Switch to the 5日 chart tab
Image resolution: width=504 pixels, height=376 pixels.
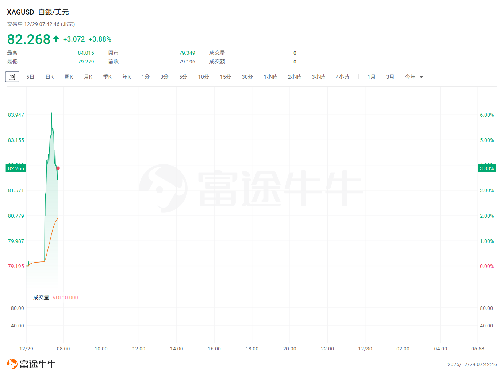tap(30, 77)
